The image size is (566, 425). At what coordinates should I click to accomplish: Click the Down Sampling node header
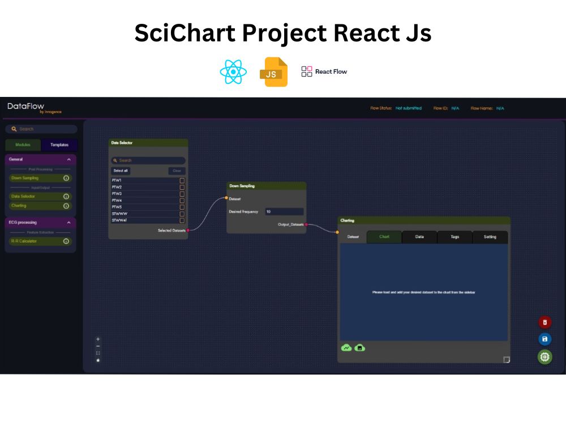[267, 186]
